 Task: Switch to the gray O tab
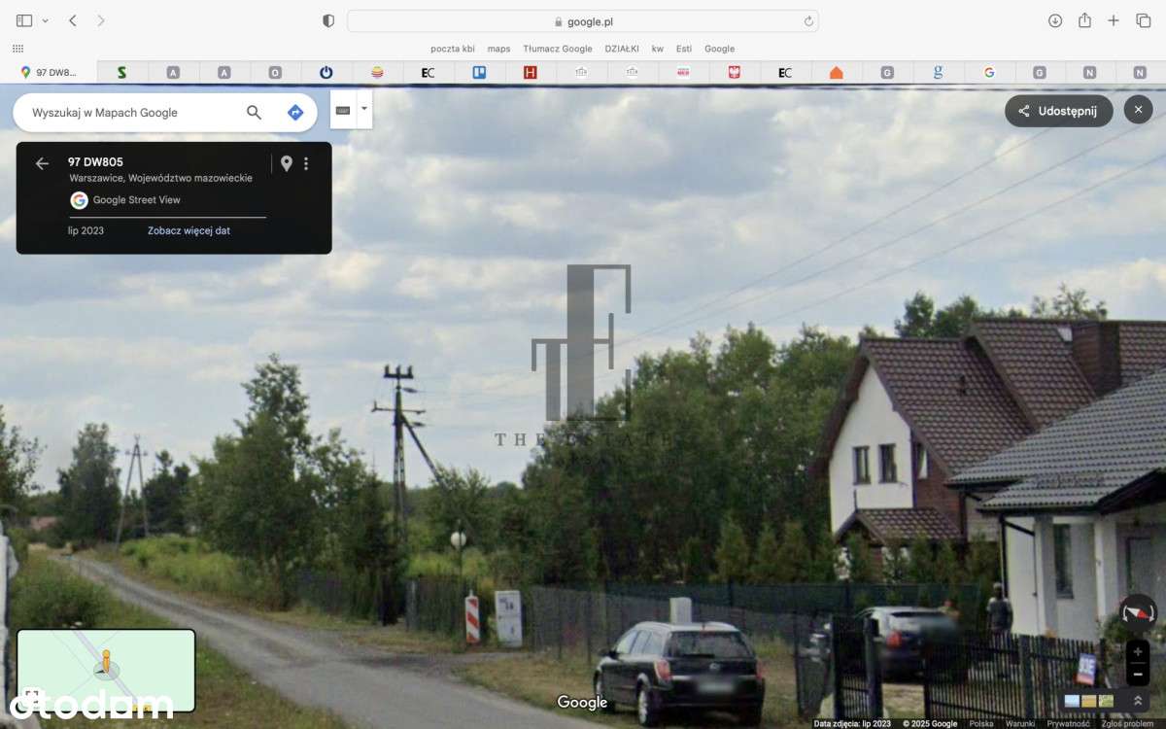(275, 72)
